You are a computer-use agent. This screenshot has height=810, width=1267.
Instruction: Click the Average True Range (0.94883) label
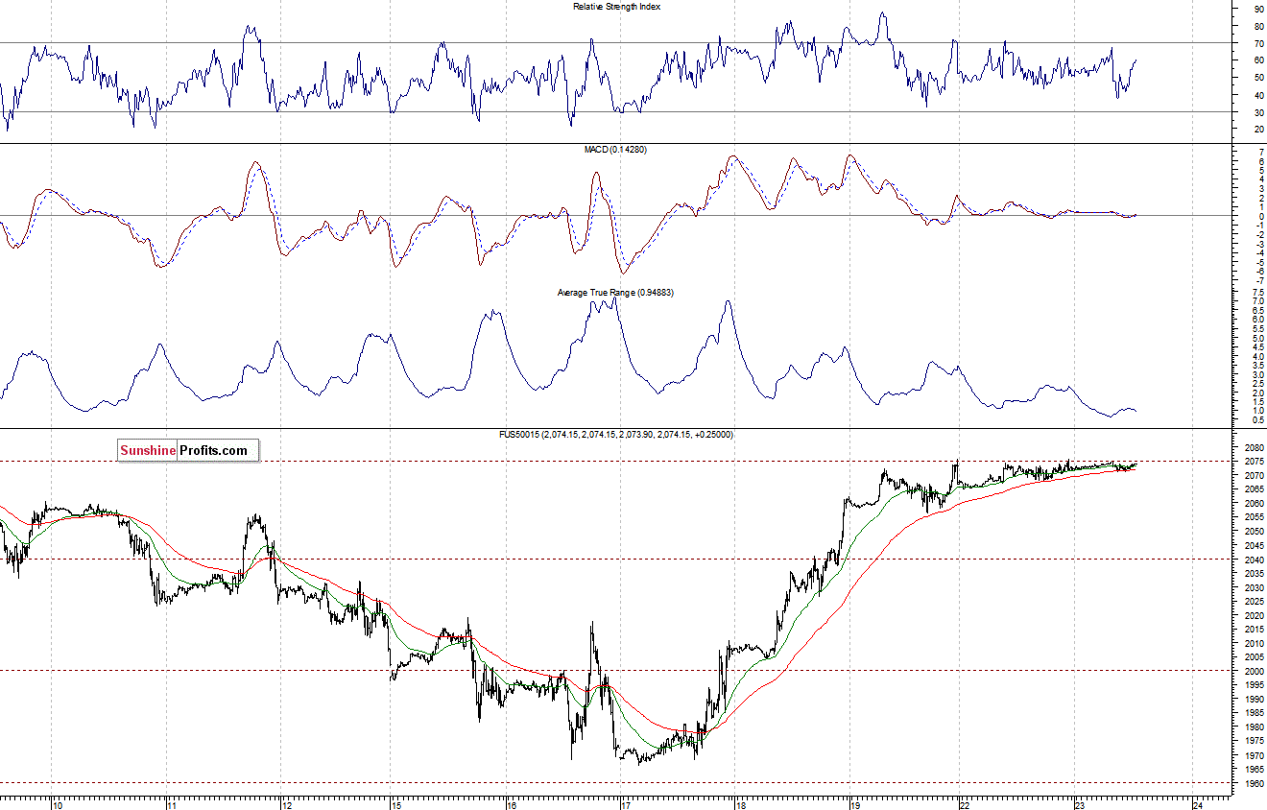[615, 292]
